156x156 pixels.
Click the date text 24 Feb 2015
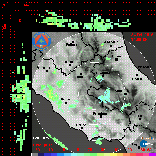click(142, 35)
